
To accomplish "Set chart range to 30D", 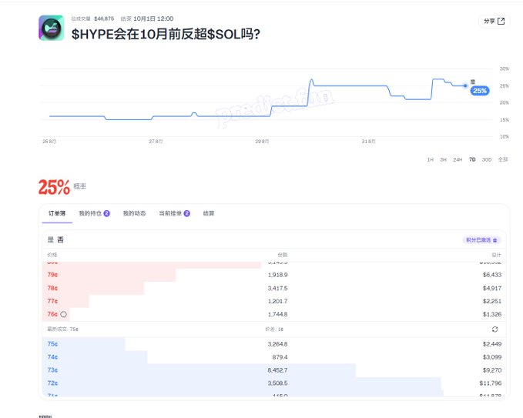I will coord(487,159).
